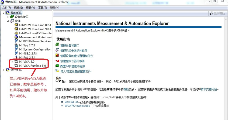Follow the 技术支持网站 link
Viewport: 228px width, 120px height.
tap(209, 89)
